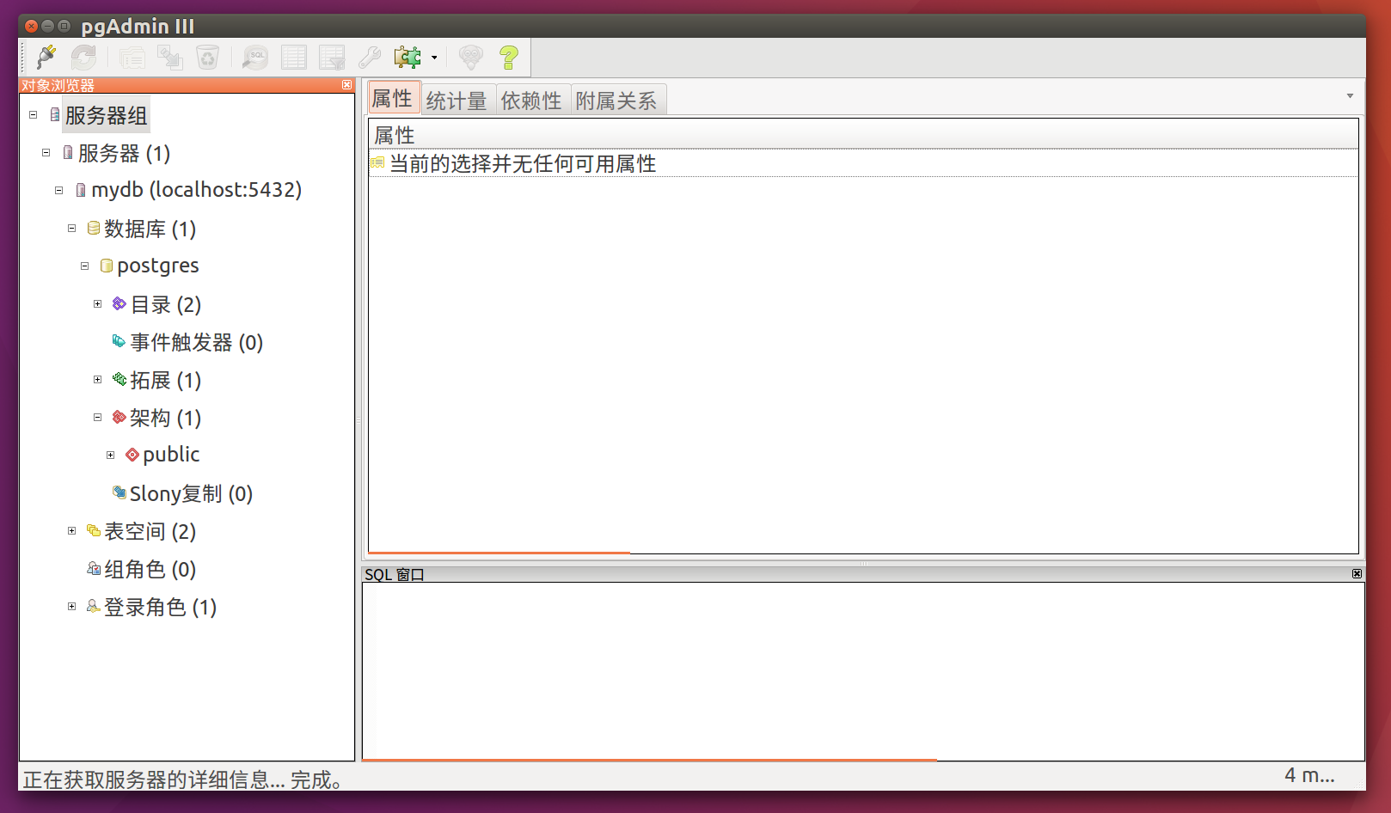Screen dimensions: 1391x813
Task: Select 服务器 (1) tree item
Action: click(125, 153)
